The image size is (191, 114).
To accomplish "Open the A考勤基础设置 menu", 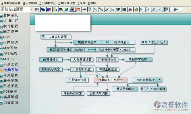I will [x=11, y=3].
